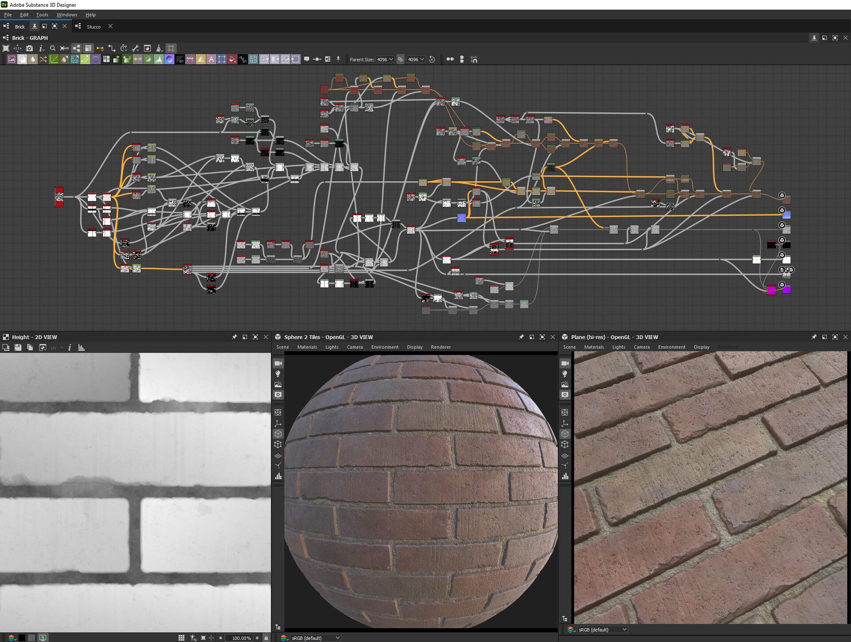Click the graph info 'i' icon
851x642 pixels.
41,48
